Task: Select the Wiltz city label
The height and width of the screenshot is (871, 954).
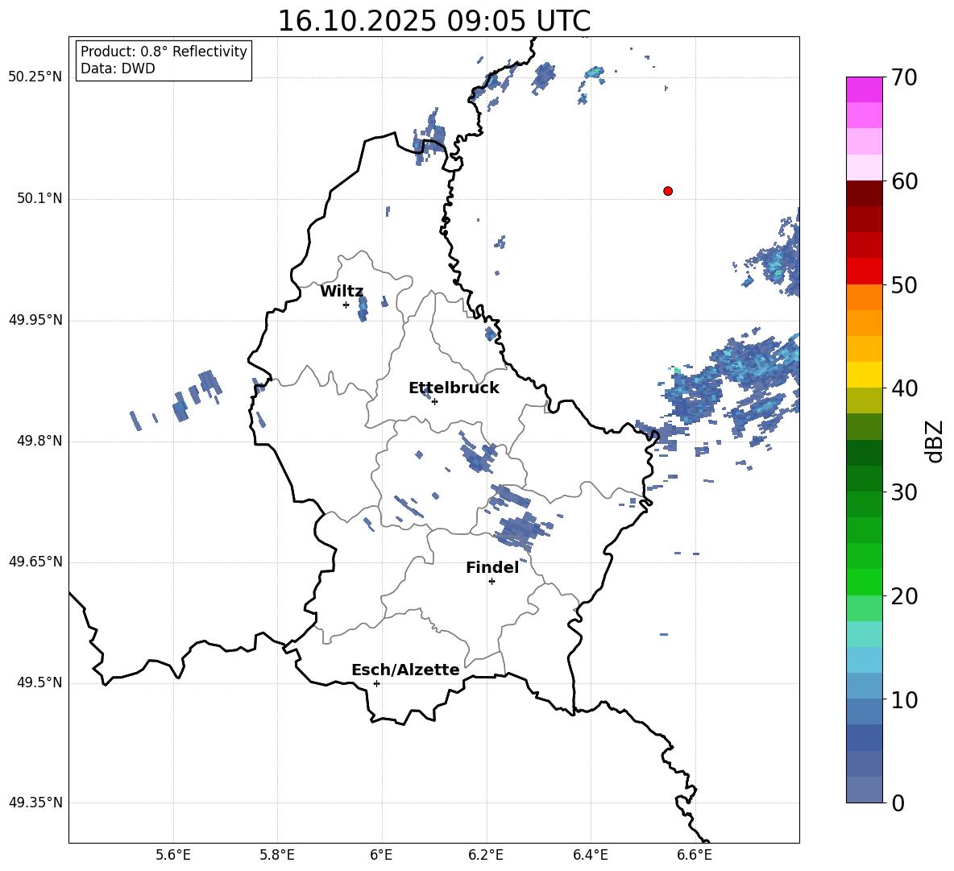Action: point(342,292)
